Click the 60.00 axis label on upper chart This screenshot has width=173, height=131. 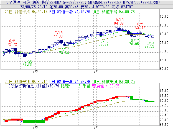tap(164, 69)
